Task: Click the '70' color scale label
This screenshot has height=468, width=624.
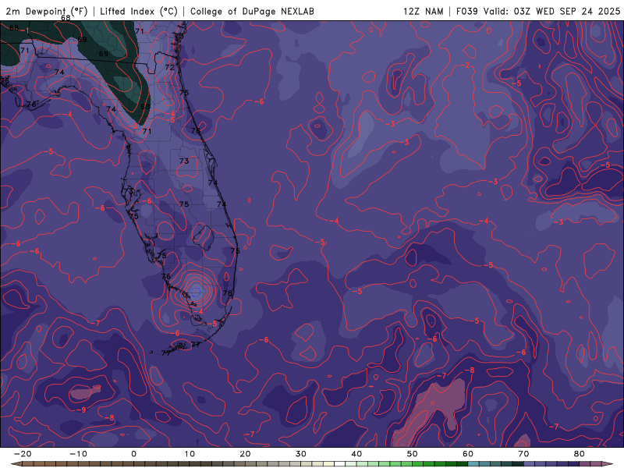Action: [523, 454]
